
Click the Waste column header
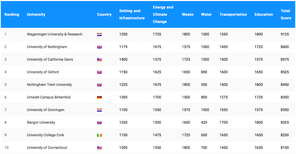(188, 14)
